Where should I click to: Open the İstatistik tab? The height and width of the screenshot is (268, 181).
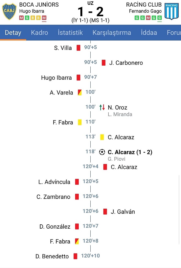point(70,33)
